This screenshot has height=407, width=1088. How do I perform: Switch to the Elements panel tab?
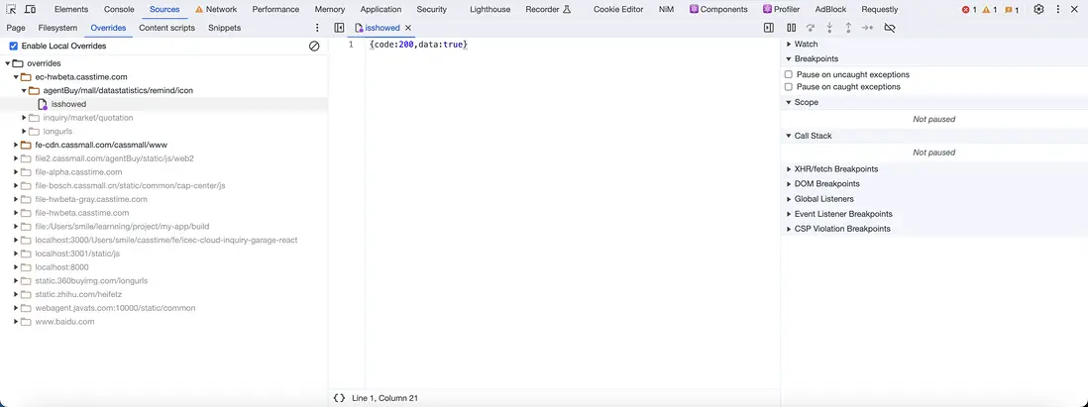[x=71, y=10]
